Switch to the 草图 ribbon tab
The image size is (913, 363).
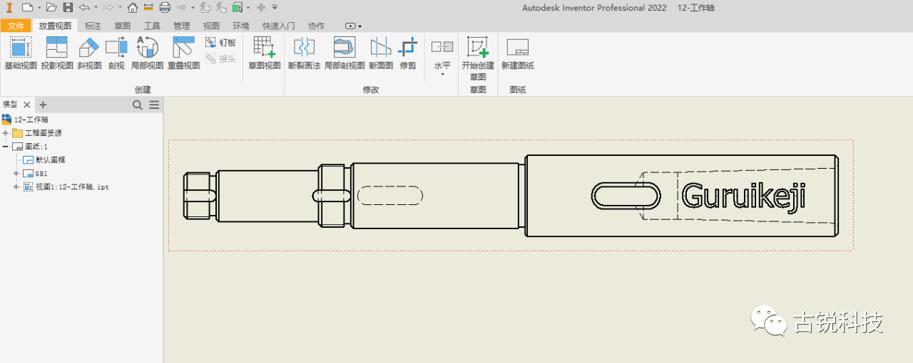click(123, 26)
